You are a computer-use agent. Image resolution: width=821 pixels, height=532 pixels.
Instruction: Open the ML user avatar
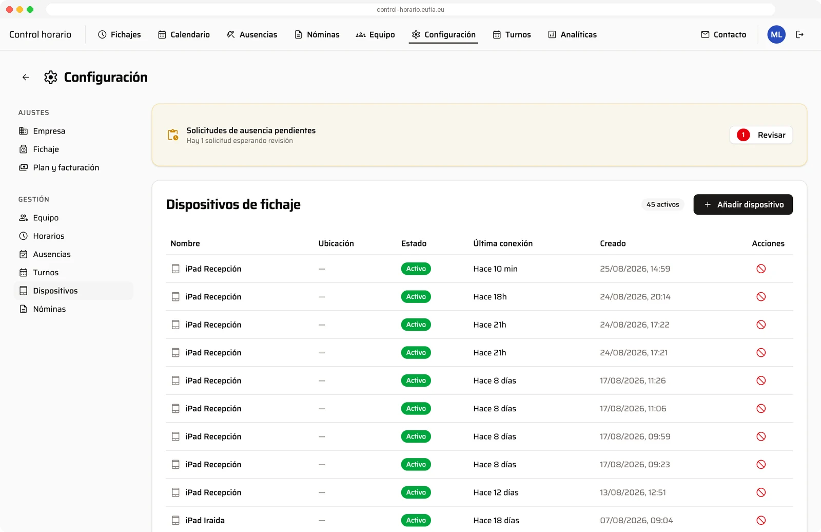click(776, 34)
